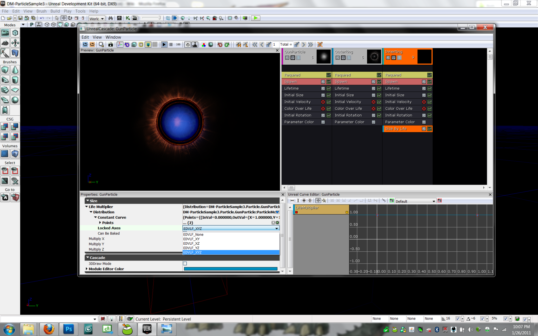Click the green Redo arrow in Cascade
The height and width of the screenshot is (336, 538).
(227, 45)
